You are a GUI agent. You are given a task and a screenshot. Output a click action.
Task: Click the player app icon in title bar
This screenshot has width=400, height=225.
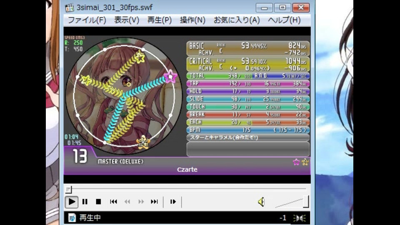pos(70,7)
